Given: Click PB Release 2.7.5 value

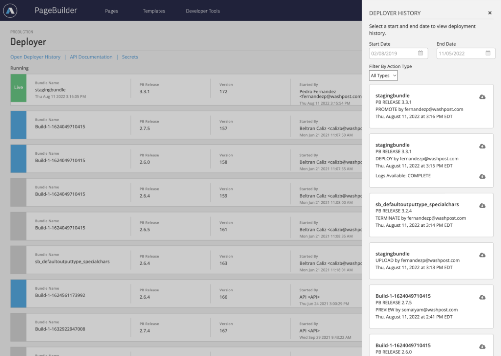Looking at the screenshot, I should tap(145, 128).
